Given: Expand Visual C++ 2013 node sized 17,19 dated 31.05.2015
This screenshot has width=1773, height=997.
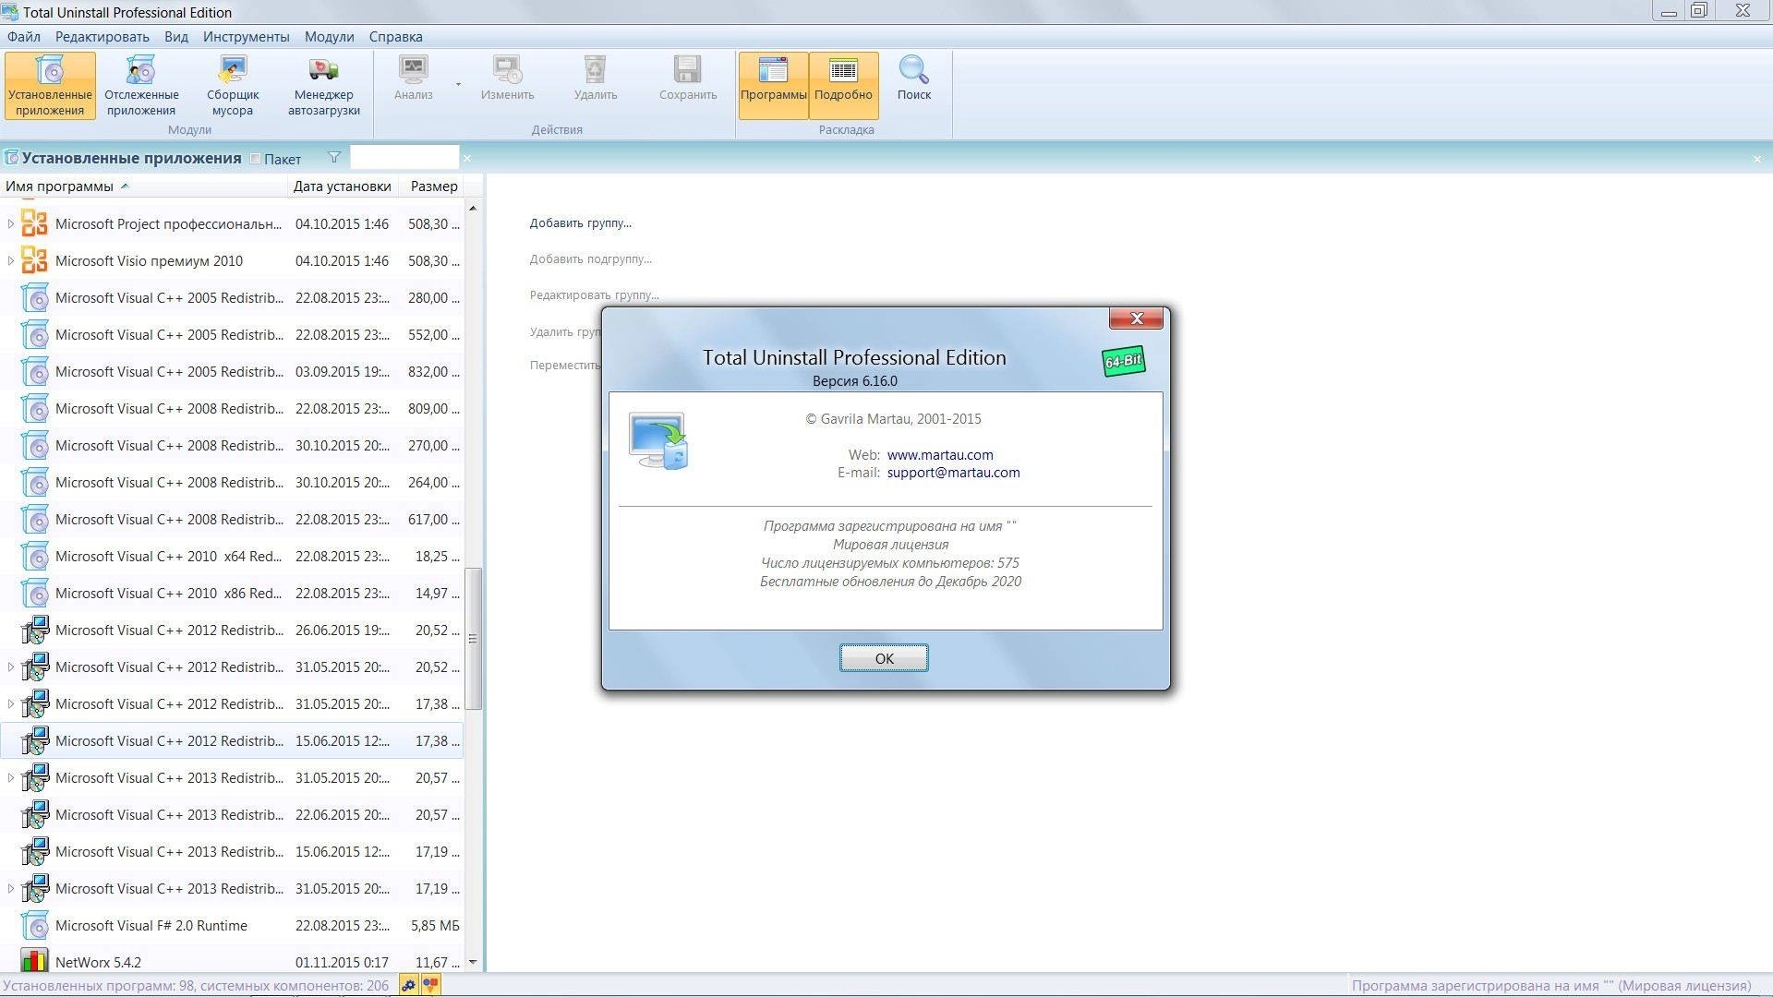Looking at the screenshot, I should 10,888.
